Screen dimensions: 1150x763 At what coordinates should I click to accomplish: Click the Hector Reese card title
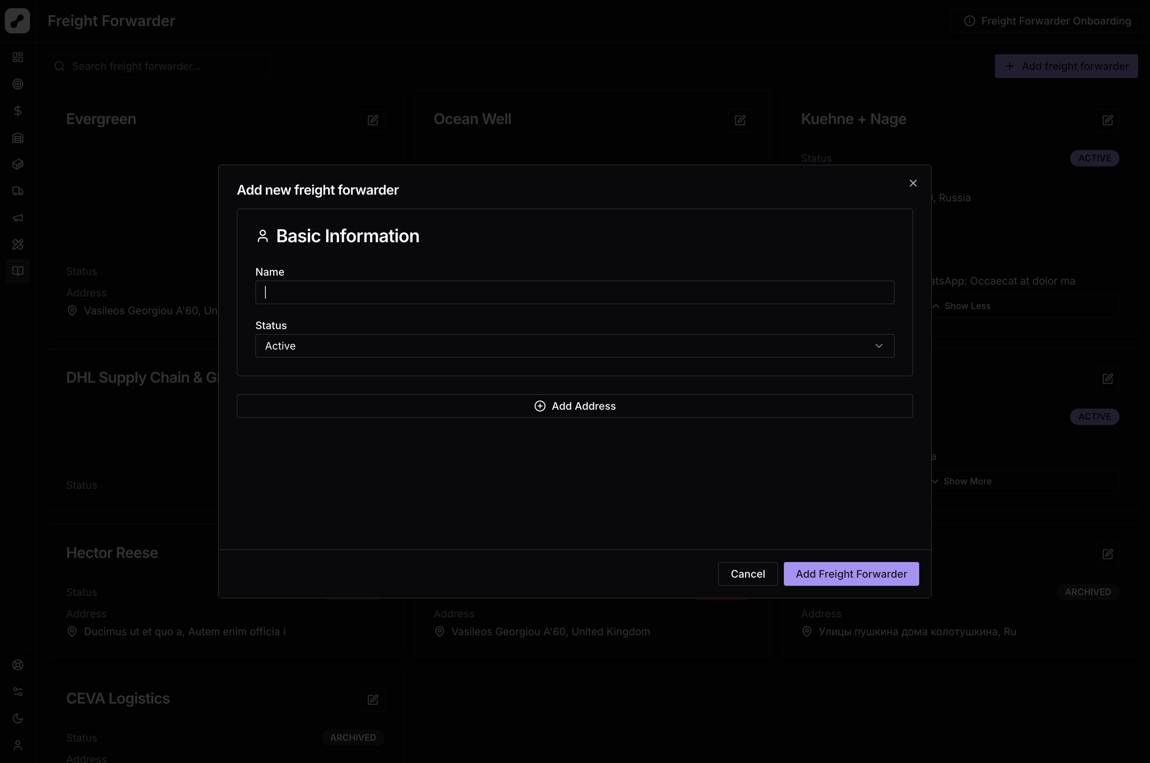(x=112, y=553)
